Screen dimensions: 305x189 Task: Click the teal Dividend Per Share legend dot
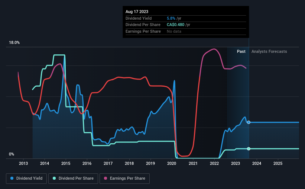pos(54,178)
